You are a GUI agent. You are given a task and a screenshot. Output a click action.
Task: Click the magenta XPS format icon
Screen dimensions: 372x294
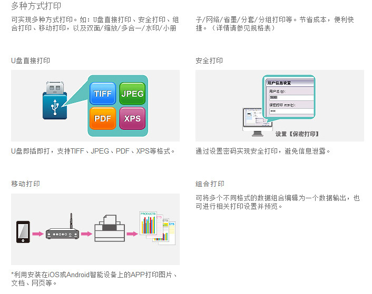pos(132,118)
